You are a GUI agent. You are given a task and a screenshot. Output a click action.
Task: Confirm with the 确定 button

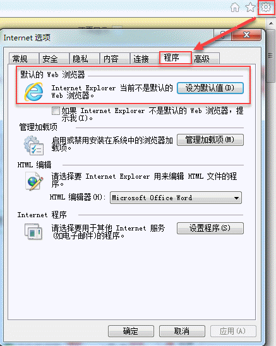[131, 331]
